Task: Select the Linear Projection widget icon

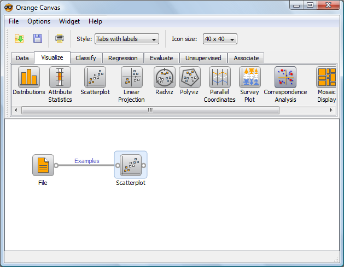Action: point(132,78)
